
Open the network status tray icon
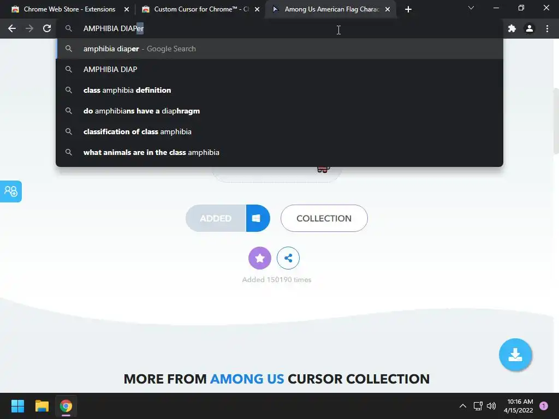478,406
